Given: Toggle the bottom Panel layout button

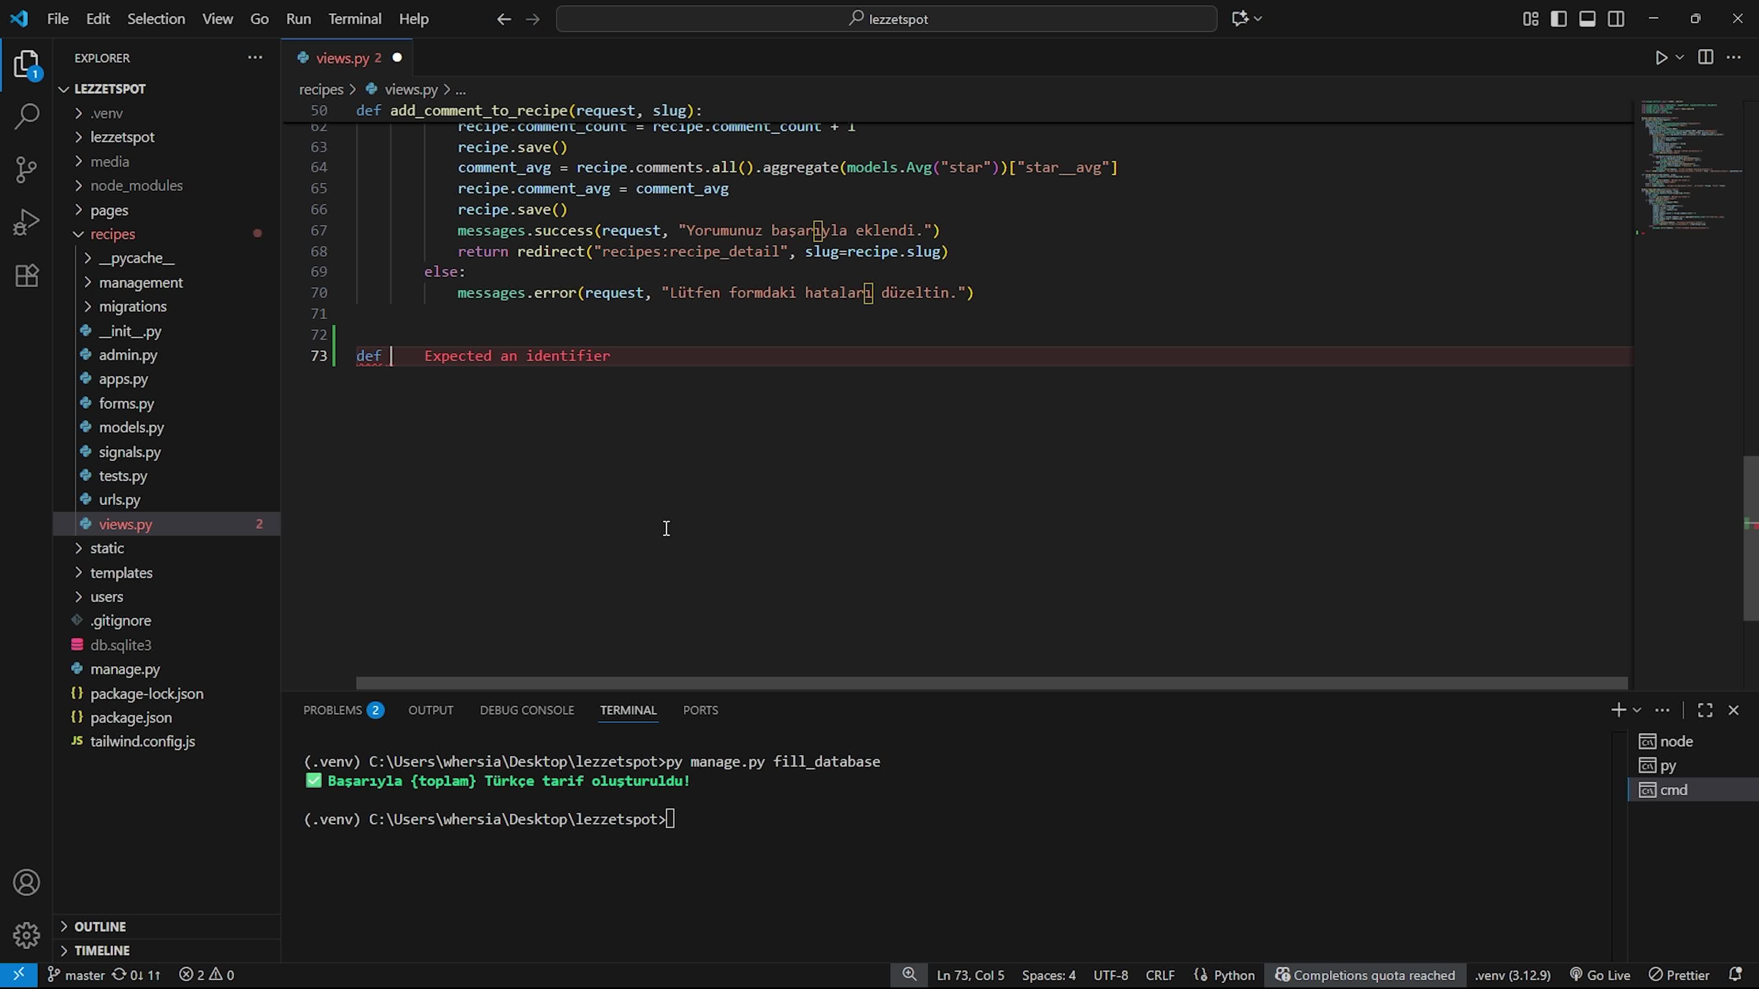Looking at the screenshot, I should (1587, 19).
